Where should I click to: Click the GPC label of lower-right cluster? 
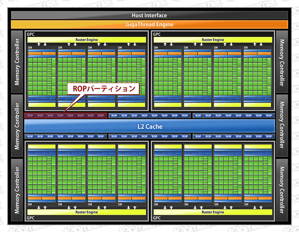[157, 218]
